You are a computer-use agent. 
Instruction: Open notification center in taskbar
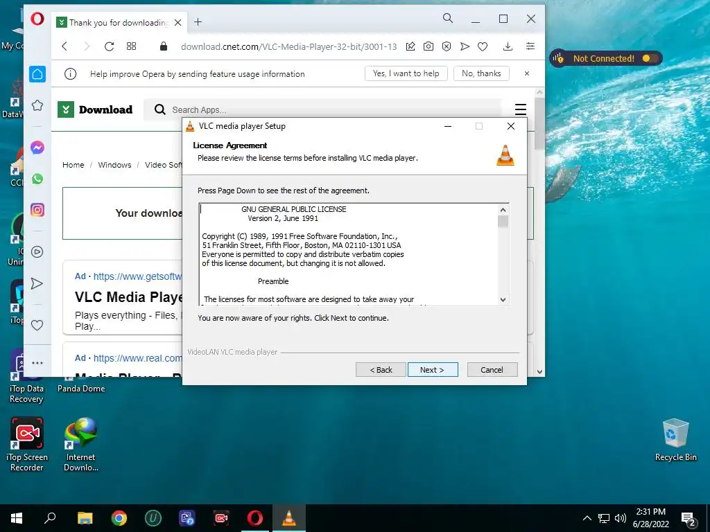[x=689, y=520]
